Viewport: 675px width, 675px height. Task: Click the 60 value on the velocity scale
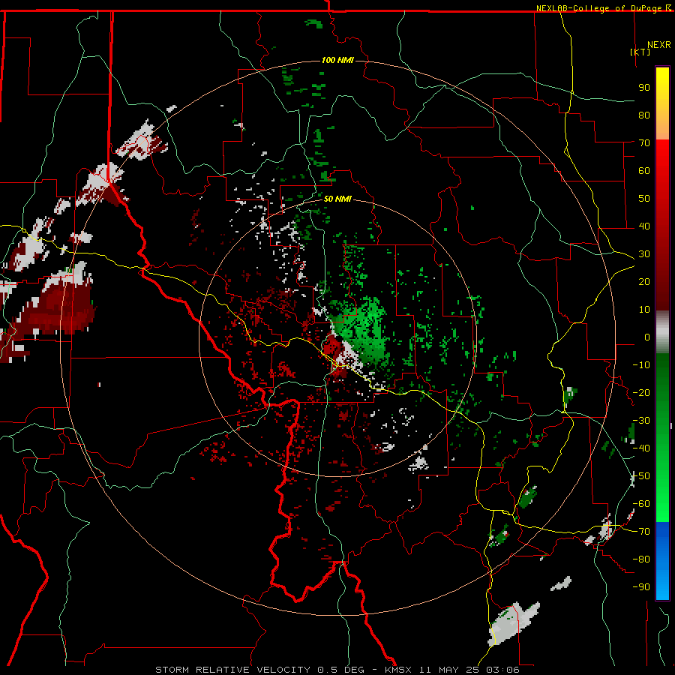(644, 170)
